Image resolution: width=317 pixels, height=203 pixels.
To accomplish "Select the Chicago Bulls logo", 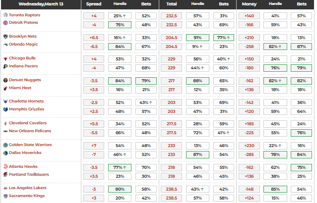I will (5, 58).
